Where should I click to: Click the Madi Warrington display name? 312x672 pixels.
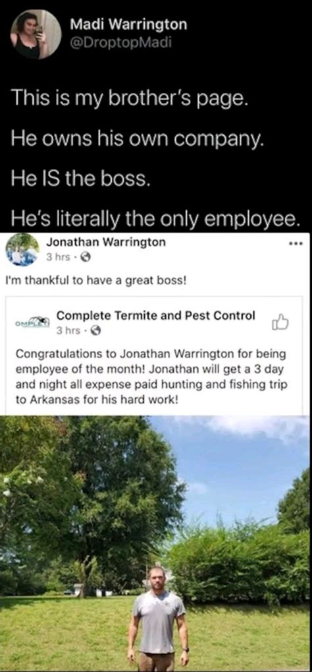click(x=128, y=25)
